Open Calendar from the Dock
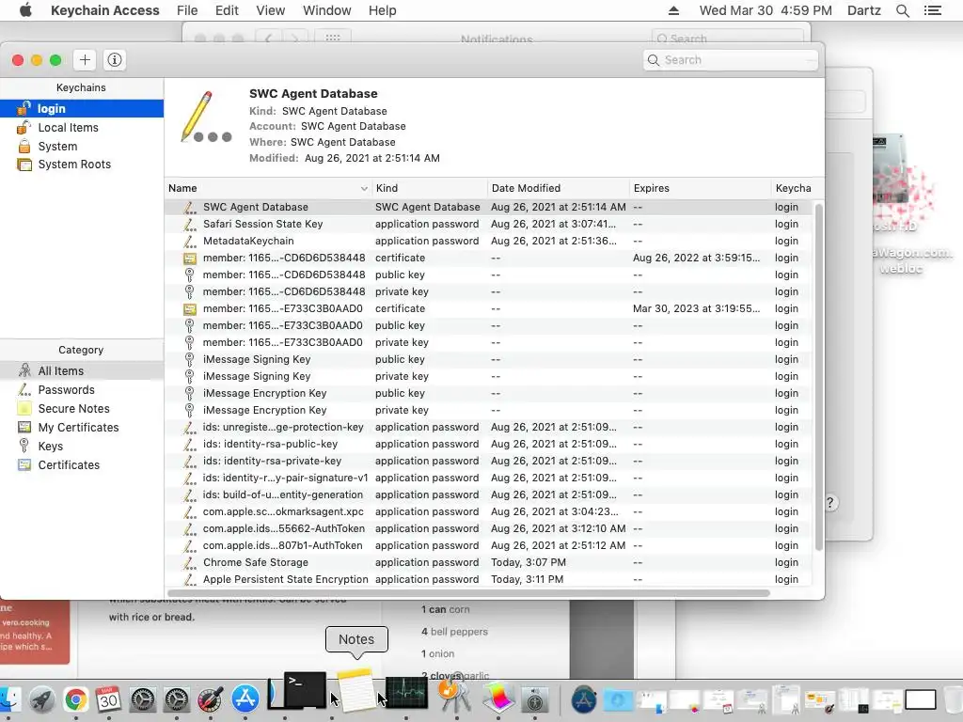 (x=109, y=699)
